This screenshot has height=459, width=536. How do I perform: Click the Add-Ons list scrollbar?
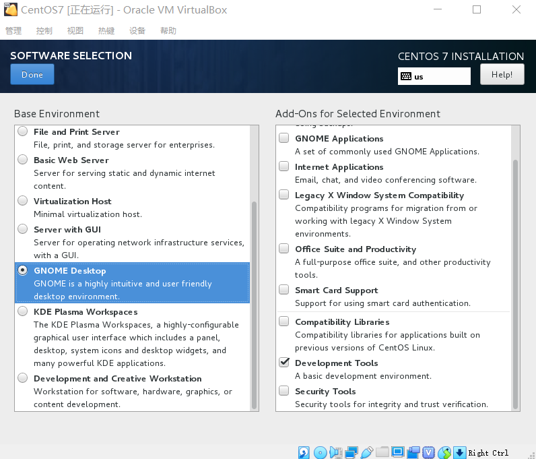(515, 284)
